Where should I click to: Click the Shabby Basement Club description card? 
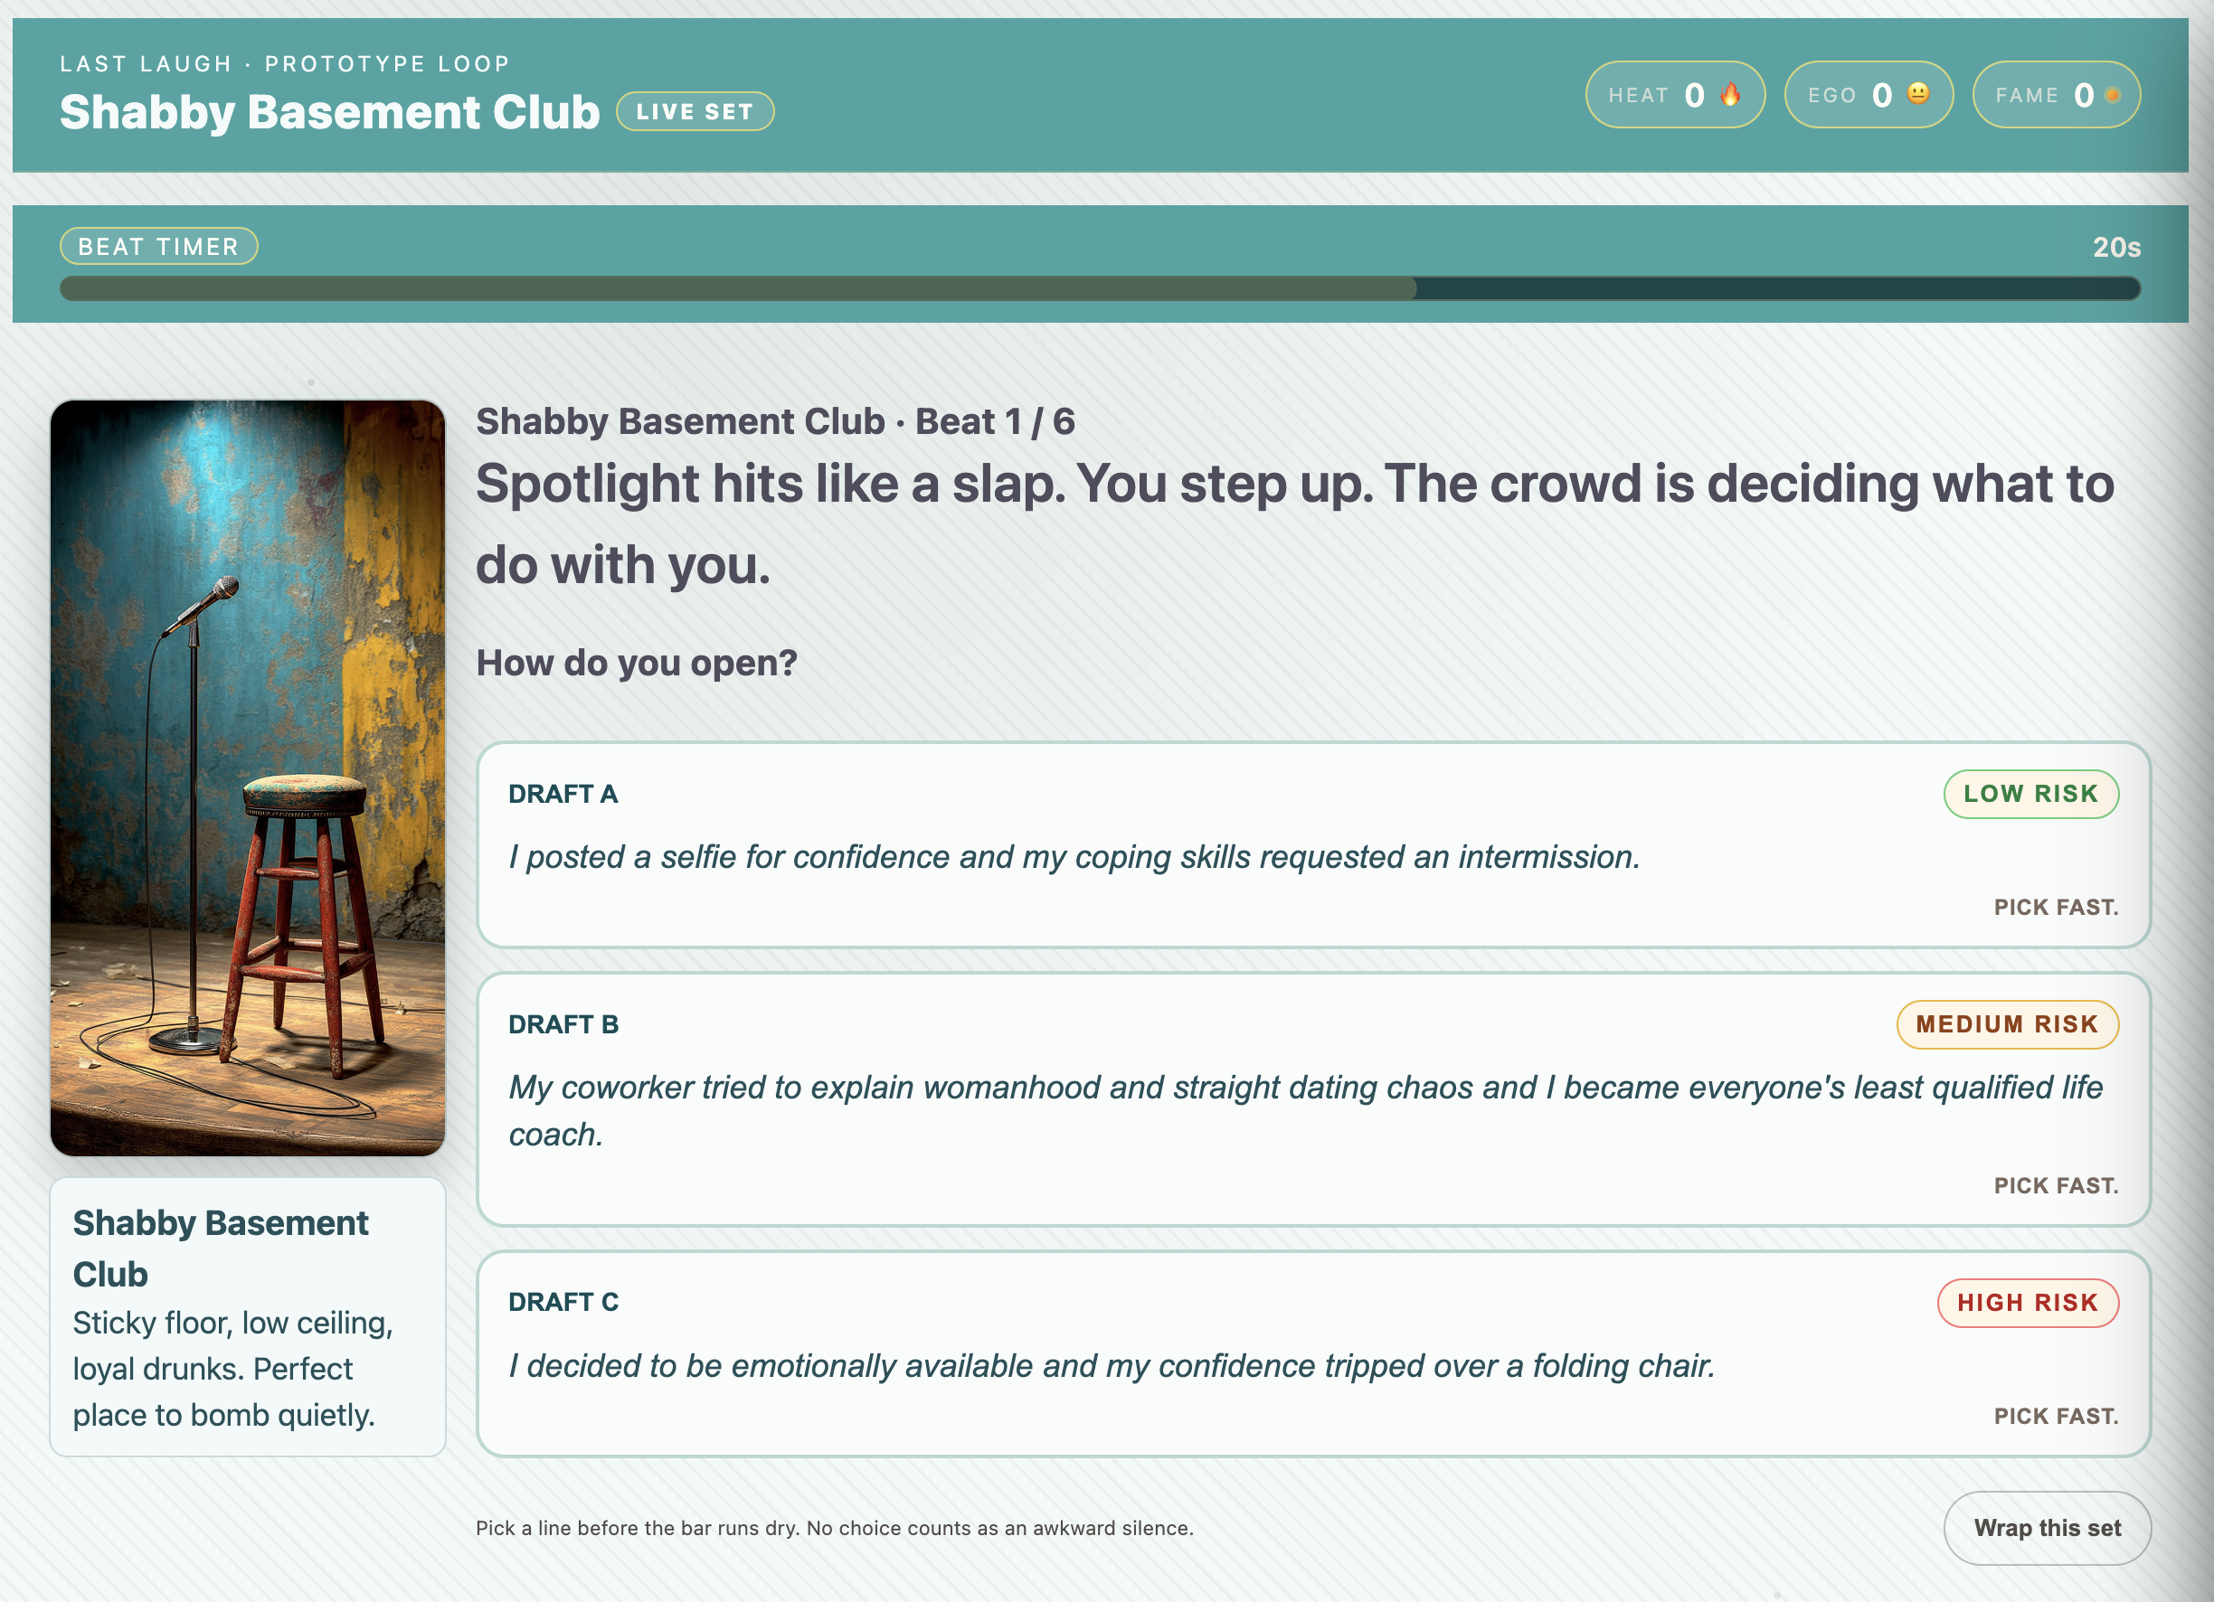[x=248, y=1316]
